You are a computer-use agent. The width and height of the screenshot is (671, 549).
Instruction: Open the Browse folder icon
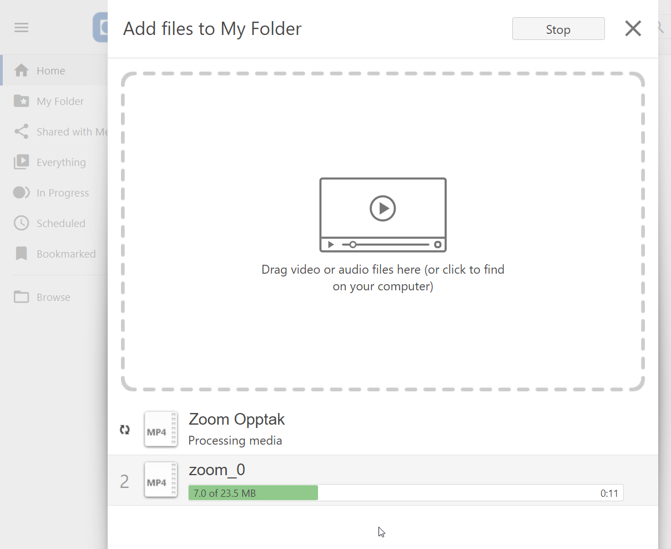[x=22, y=297]
